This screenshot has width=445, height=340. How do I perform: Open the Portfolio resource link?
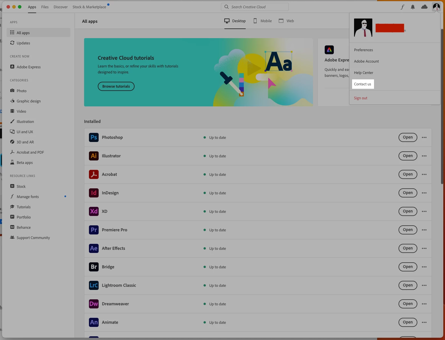point(38,217)
